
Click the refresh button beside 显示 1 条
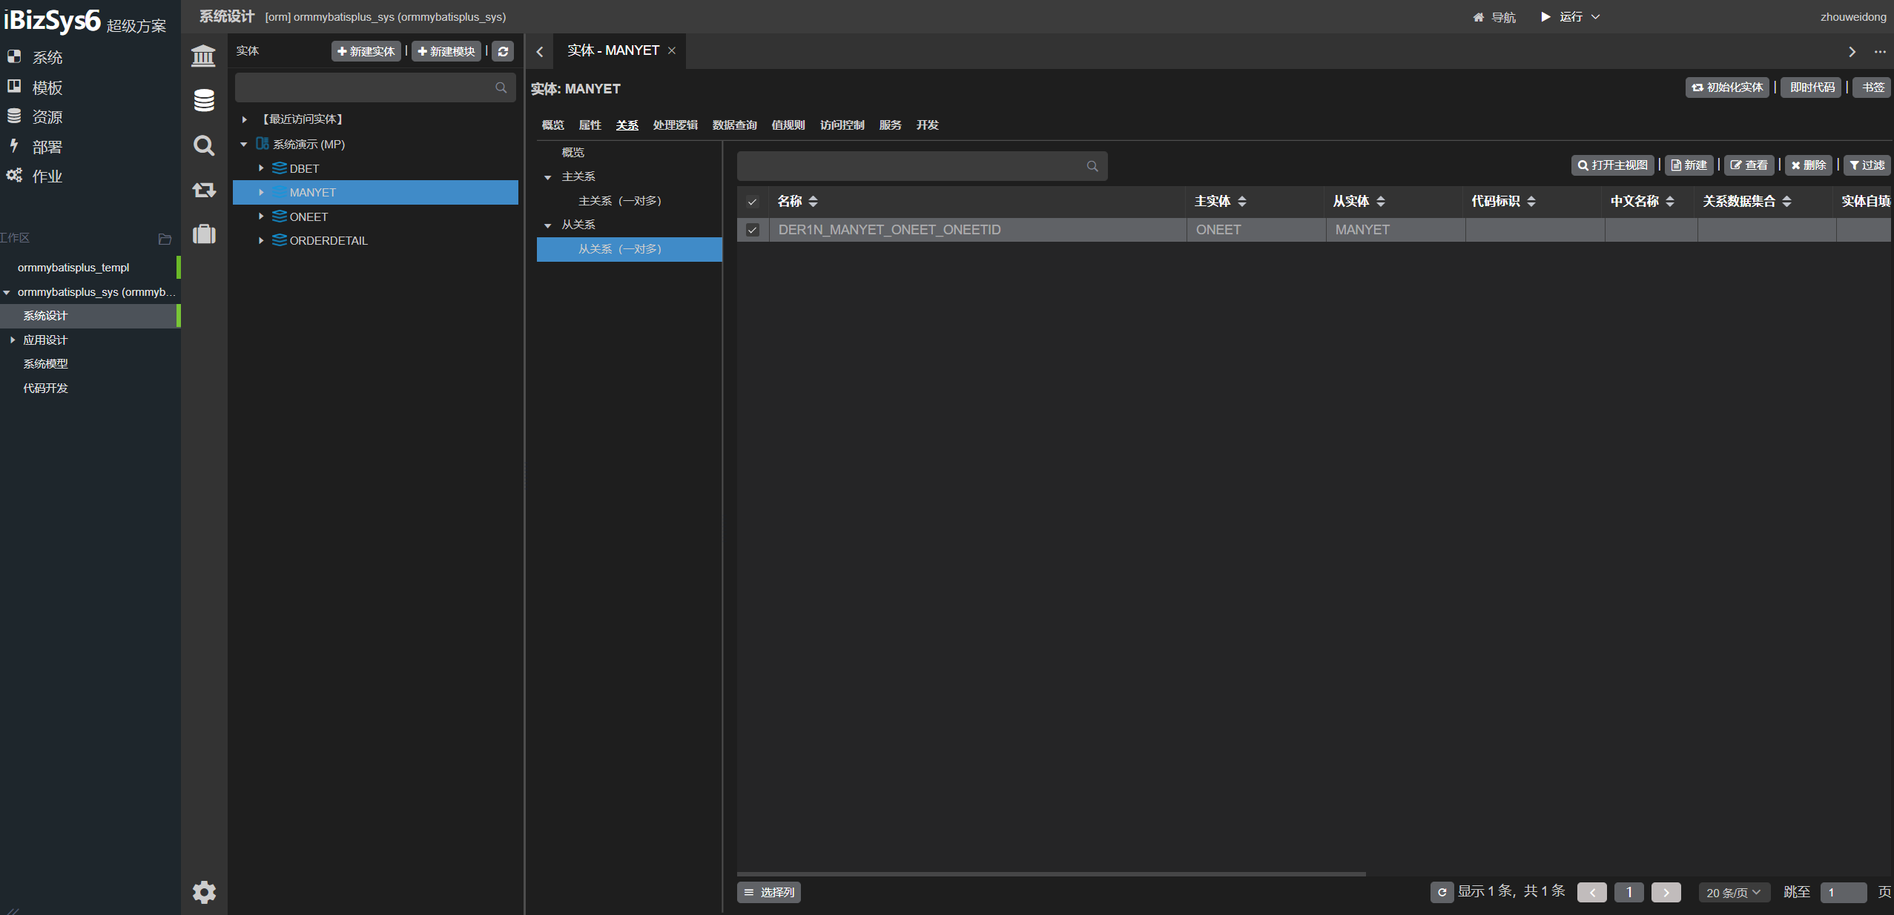coord(1442,892)
